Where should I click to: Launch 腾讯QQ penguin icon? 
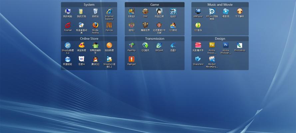click(95, 59)
